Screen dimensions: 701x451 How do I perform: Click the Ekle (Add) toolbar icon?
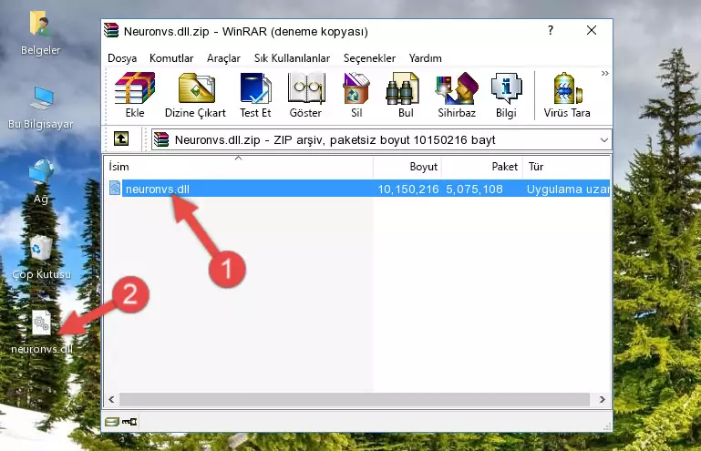135,95
